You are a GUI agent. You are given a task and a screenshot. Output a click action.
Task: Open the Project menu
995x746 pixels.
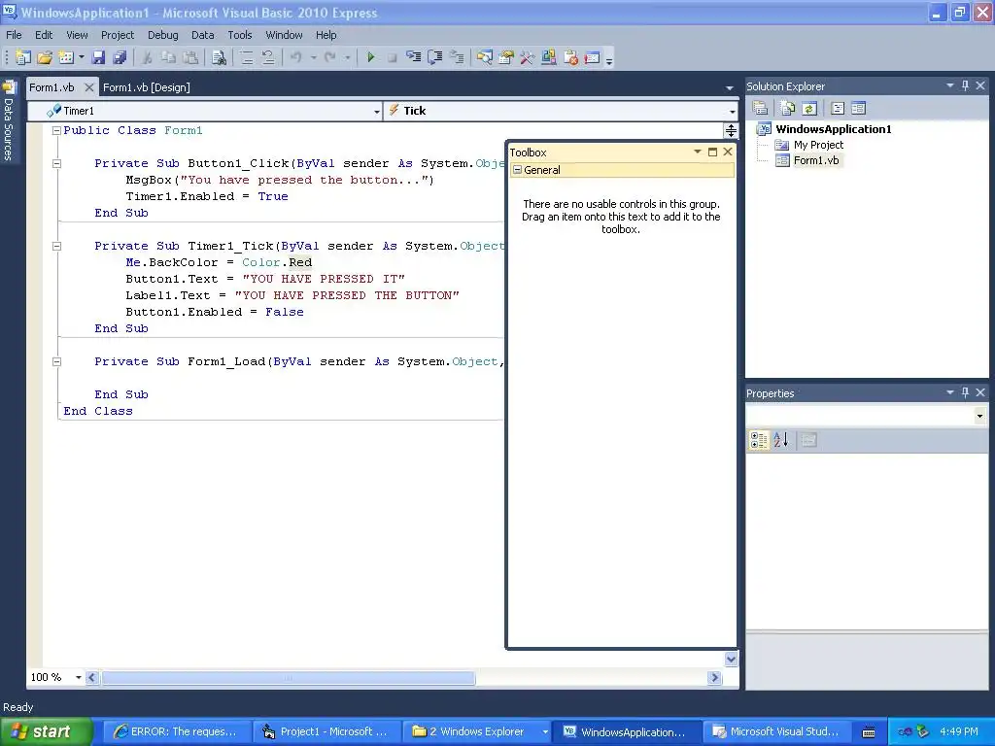[x=118, y=35]
